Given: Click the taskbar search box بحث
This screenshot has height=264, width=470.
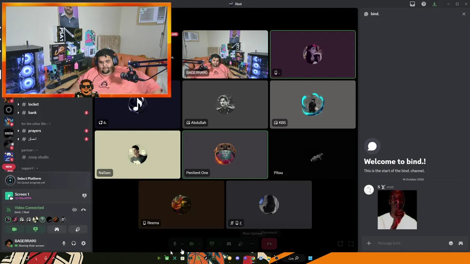Looking at the screenshot, I should (x=293, y=258).
